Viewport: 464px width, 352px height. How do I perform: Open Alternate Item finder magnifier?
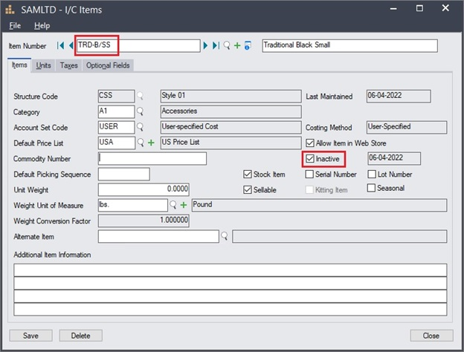(225, 236)
